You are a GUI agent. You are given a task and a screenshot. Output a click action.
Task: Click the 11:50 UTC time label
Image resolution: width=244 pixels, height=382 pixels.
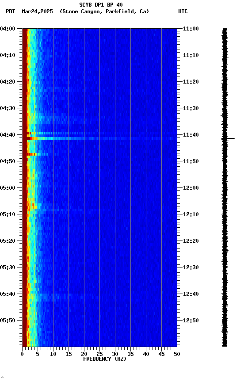(x=191, y=161)
